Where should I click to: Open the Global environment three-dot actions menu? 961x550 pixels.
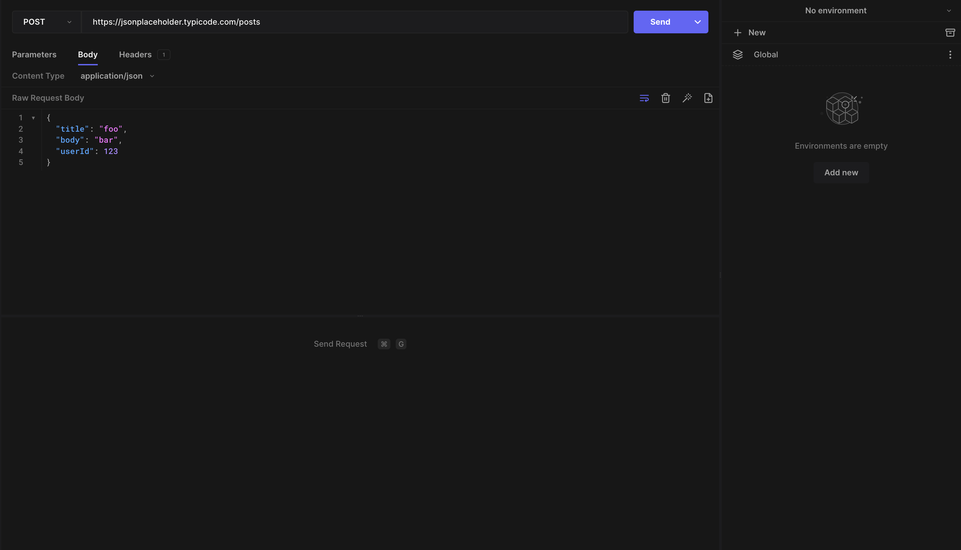coord(950,54)
